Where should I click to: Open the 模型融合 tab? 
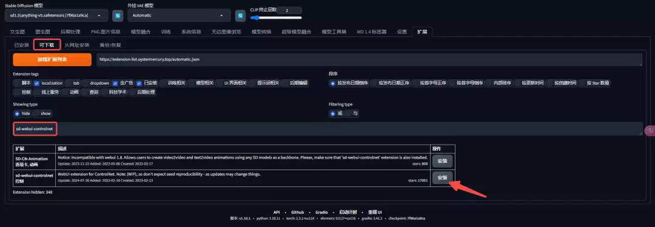(x=141, y=31)
